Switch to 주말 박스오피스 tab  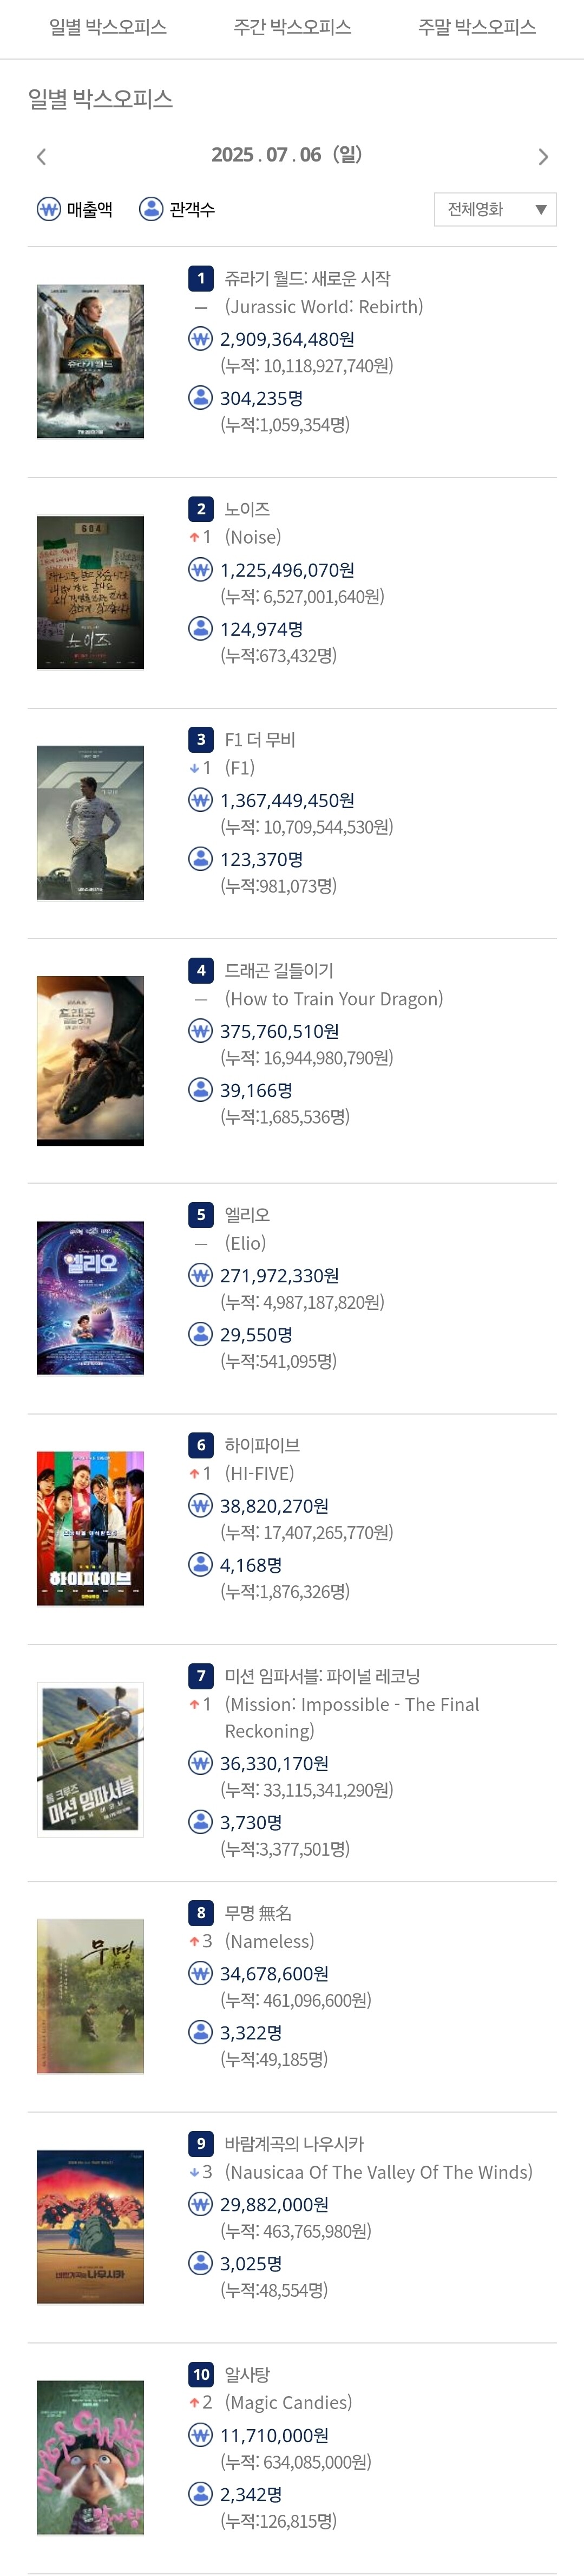point(477,27)
